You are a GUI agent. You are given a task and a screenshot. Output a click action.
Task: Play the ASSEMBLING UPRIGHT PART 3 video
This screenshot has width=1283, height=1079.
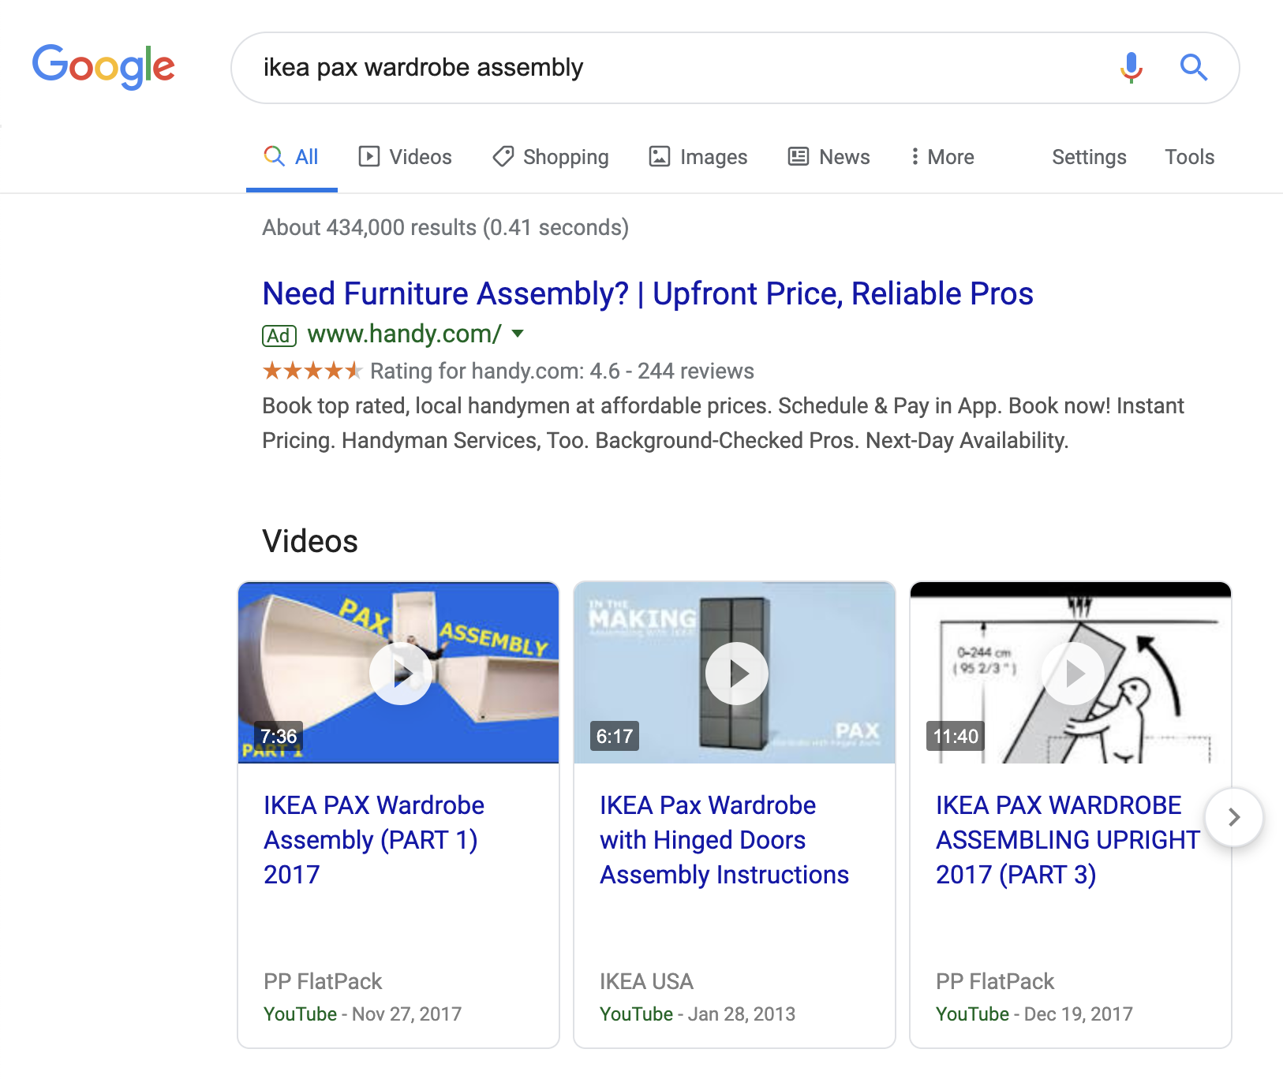click(1071, 673)
